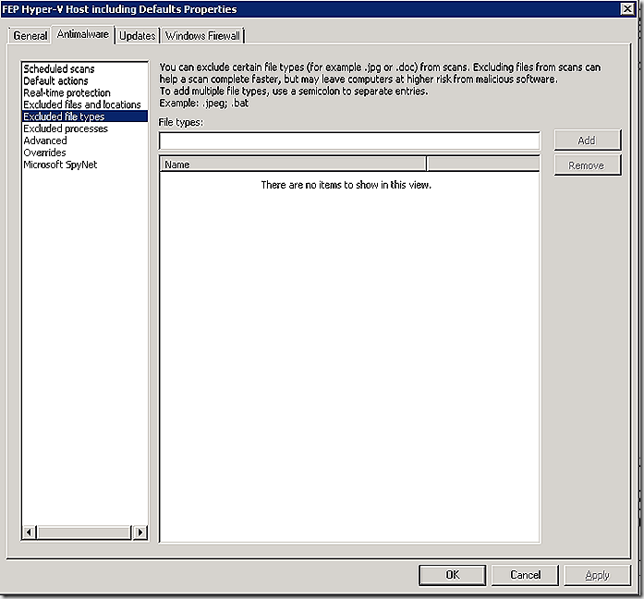Choose Default actions setting
The height and width of the screenshot is (599, 644).
85,80
